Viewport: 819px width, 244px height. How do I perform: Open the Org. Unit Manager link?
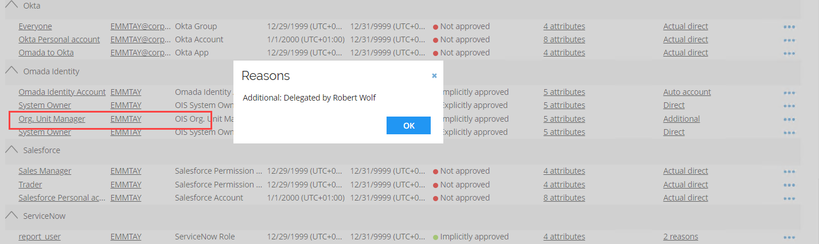(52, 119)
